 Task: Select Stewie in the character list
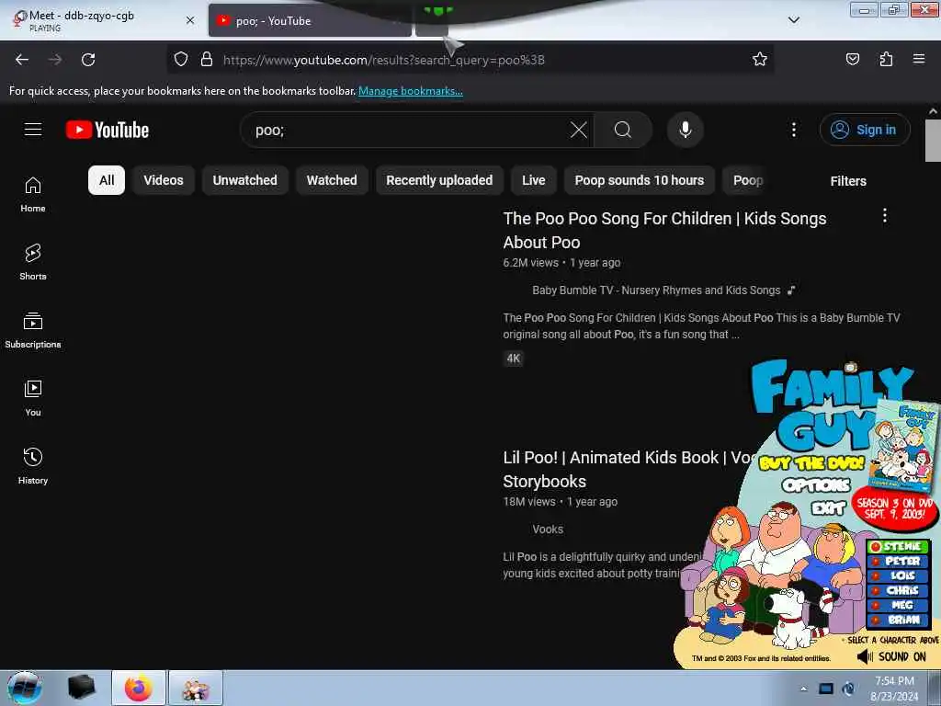pyautogui.click(x=898, y=546)
